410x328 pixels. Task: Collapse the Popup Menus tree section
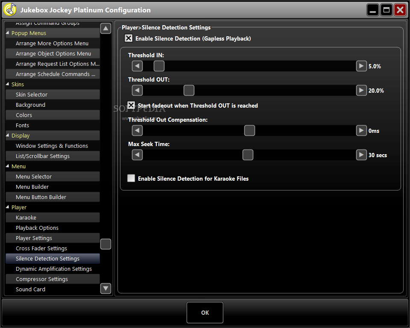[7, 33]
